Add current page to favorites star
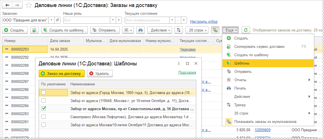Viewport: 324px width, 139px height. click(x=28, y=5)
